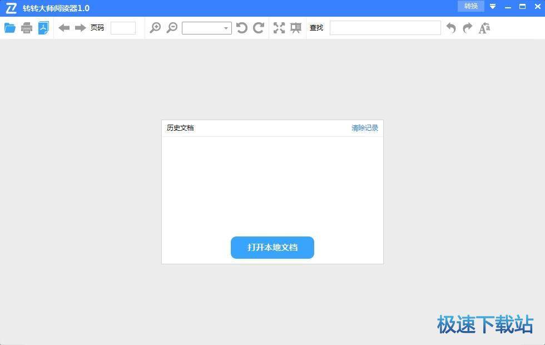545x345 pixels.
Task: Rotate the page counterclockwise
Action: point(241,27)
